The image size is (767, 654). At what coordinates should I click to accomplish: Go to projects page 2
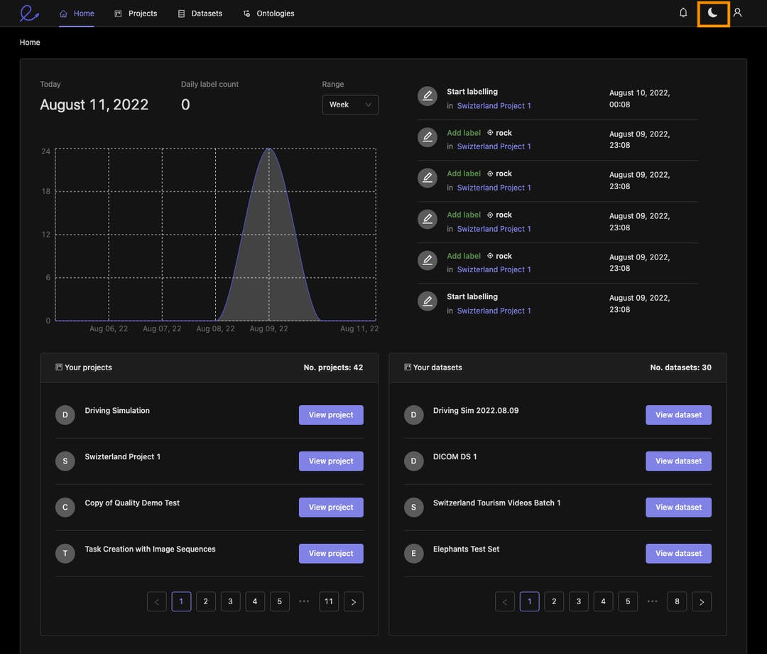point(206,601)
